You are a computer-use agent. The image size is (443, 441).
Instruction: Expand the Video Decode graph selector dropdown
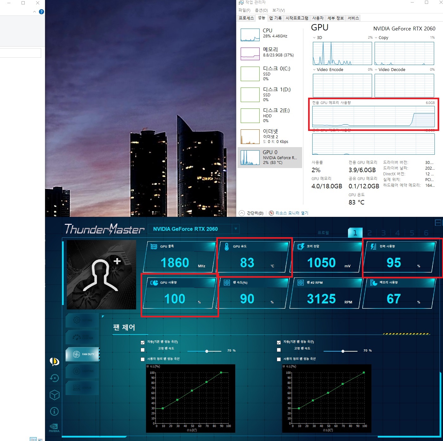pyautogui.click(x=376, y=69)
